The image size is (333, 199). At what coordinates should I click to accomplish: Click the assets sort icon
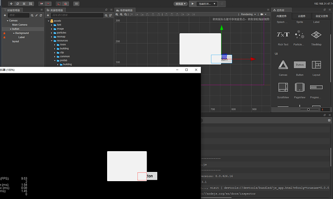pos(111,15)
